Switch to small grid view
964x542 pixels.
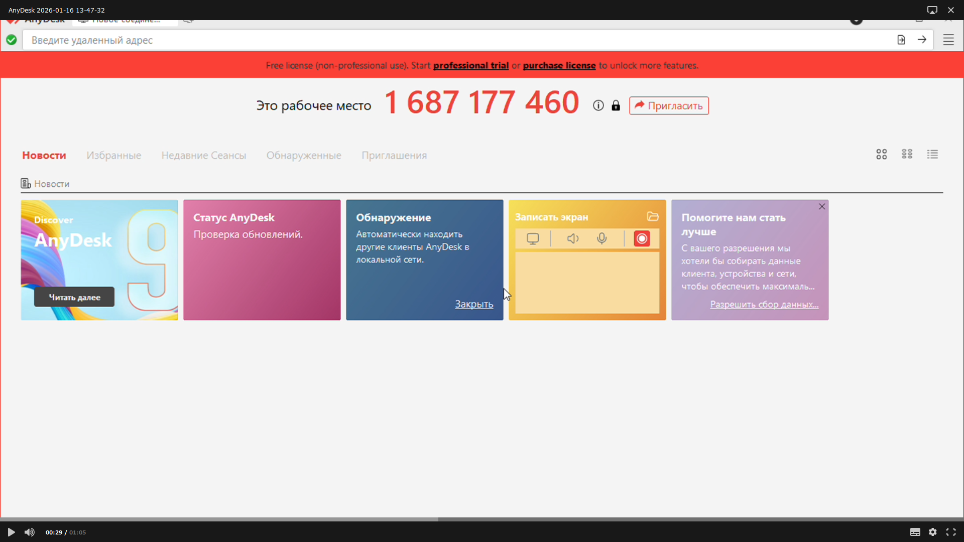pyautogui.click(x=907, y=154)
